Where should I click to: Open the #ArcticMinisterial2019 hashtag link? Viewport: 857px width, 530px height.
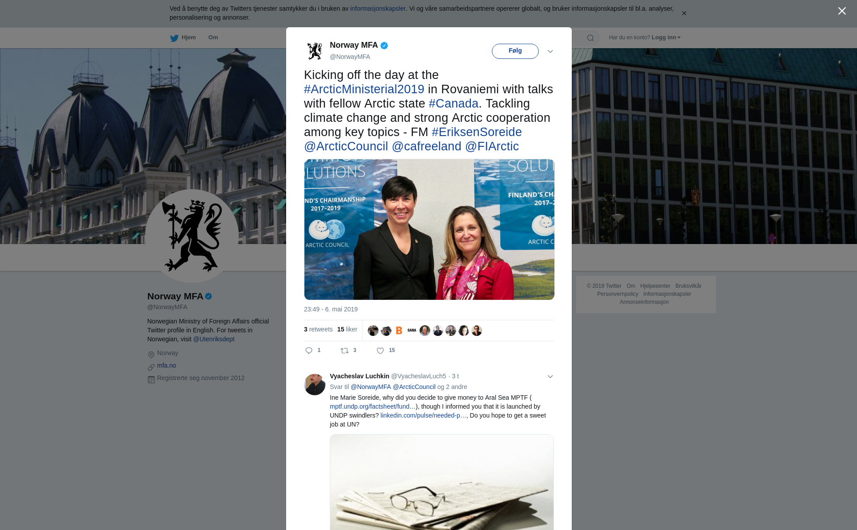(364, 89)
